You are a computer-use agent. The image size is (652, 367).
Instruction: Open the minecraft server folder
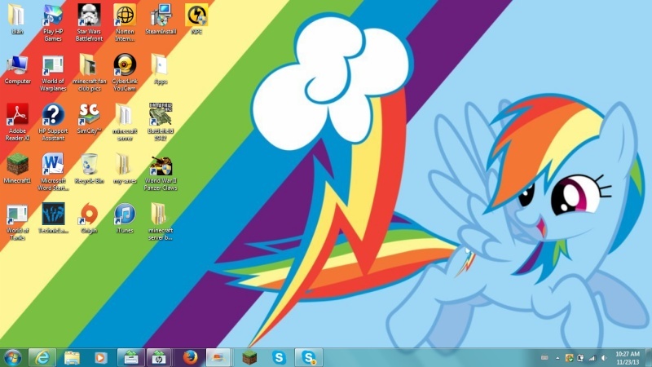pos(125,122)
